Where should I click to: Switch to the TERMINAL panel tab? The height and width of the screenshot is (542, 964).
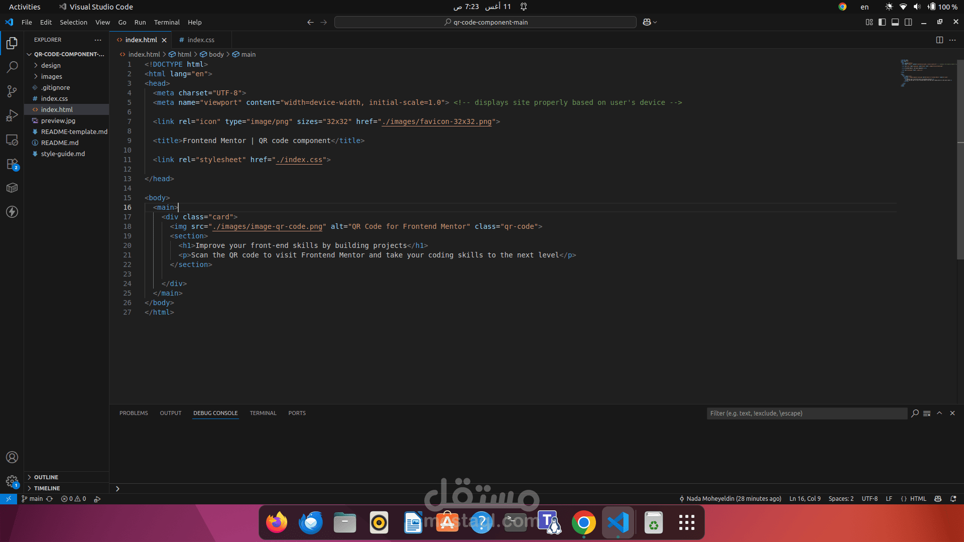click(x=263, y=413)
